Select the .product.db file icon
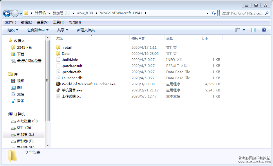Viewport: 273px width, 166px height. [58, 72]
